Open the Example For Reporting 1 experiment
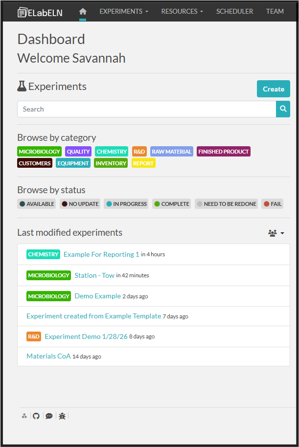 [x=101, y=254]
